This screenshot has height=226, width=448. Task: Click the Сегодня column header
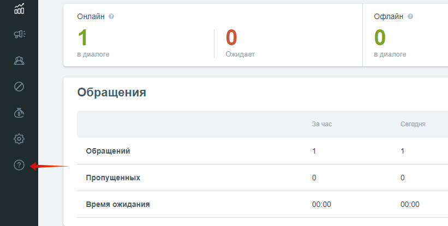[x=413, y=124]
